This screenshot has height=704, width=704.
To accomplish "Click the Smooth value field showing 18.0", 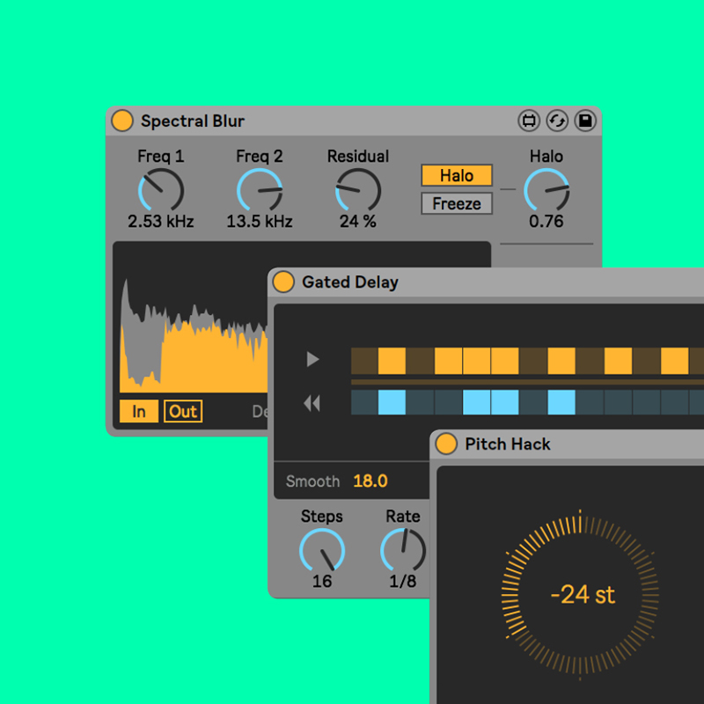I will coord(370,481).
